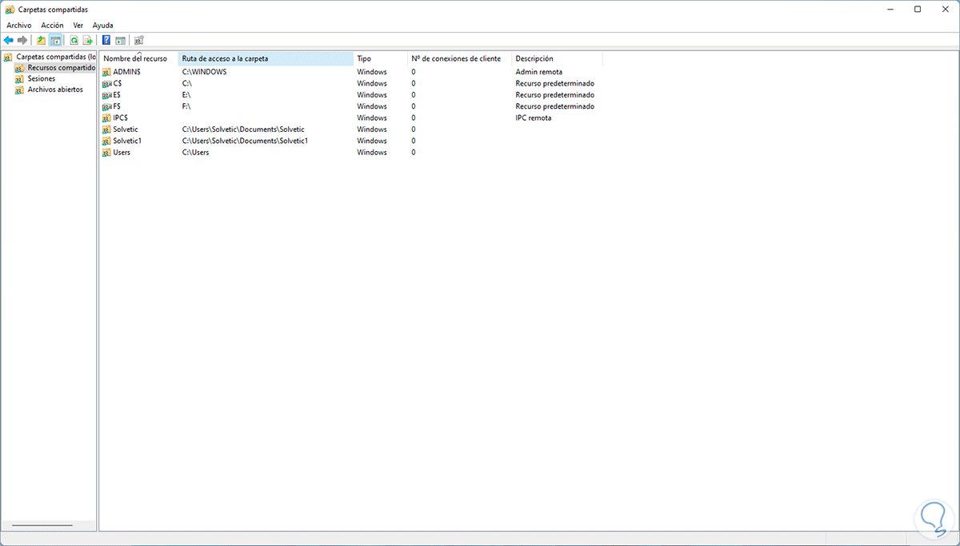Select the IPC$ resource name

click(x=121, y=118)
